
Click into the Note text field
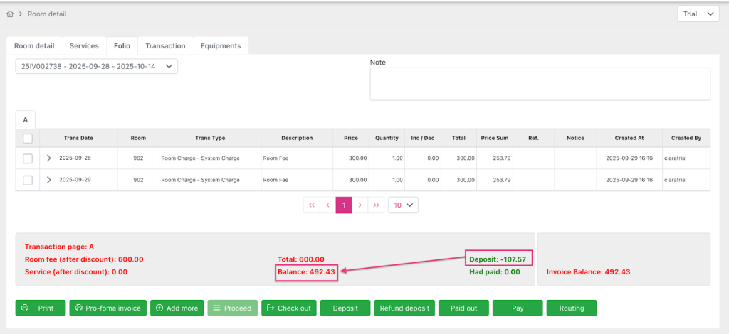pos(540,84)
